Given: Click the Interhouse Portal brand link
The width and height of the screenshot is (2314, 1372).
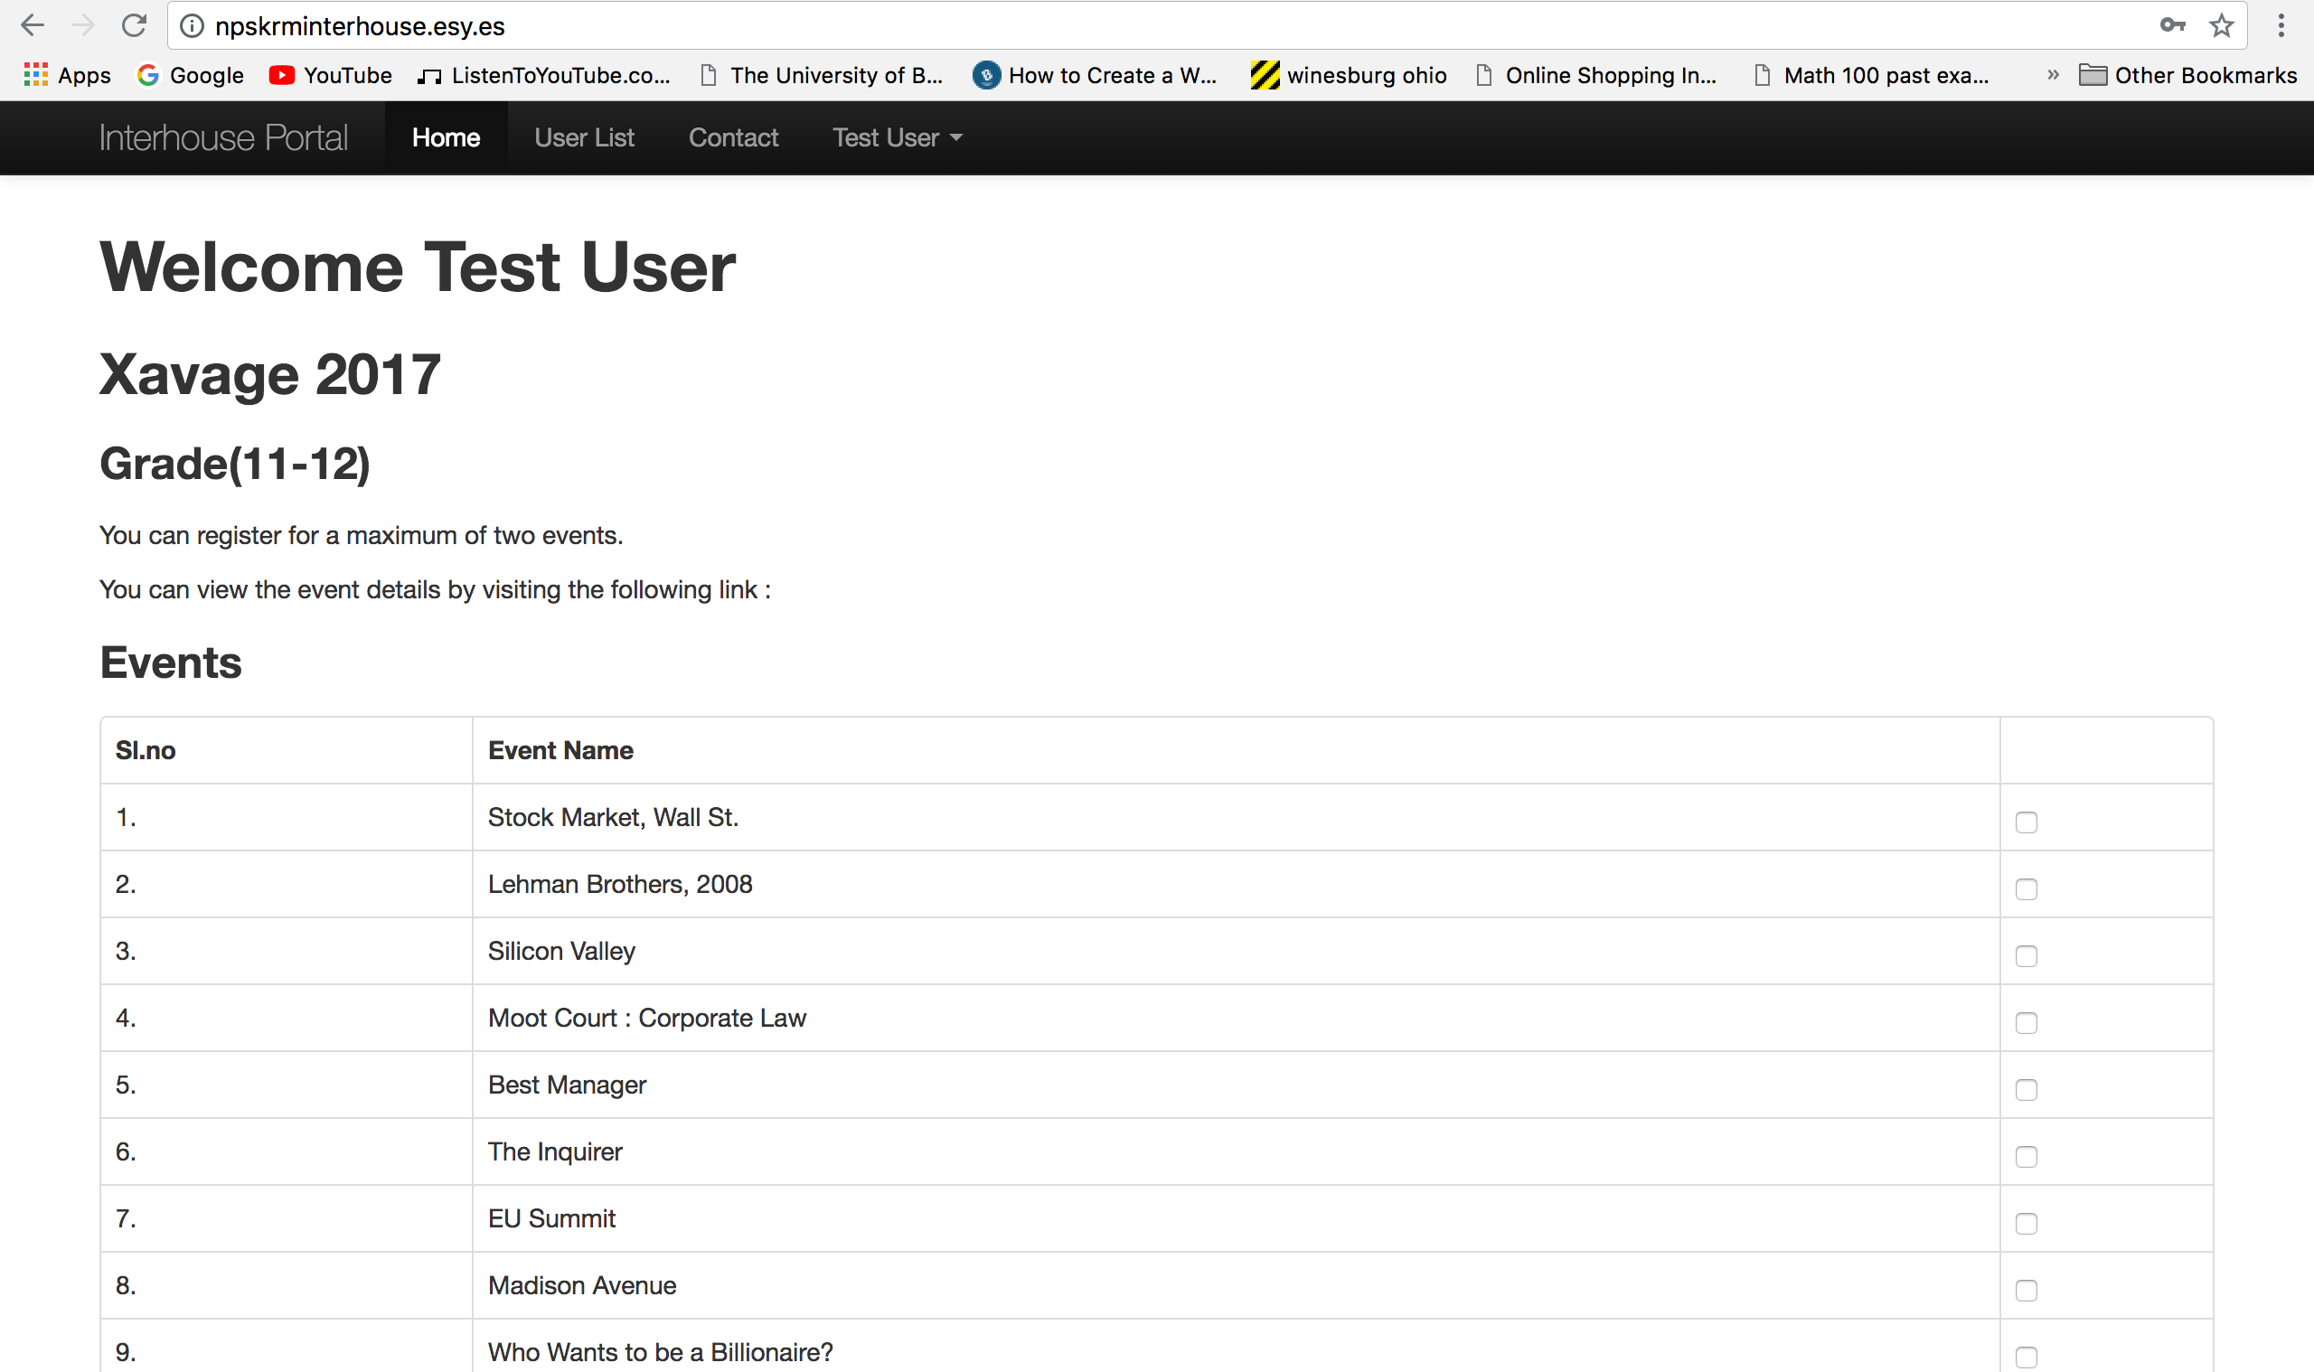Looking at the screenshot, I should pos(222,137).
